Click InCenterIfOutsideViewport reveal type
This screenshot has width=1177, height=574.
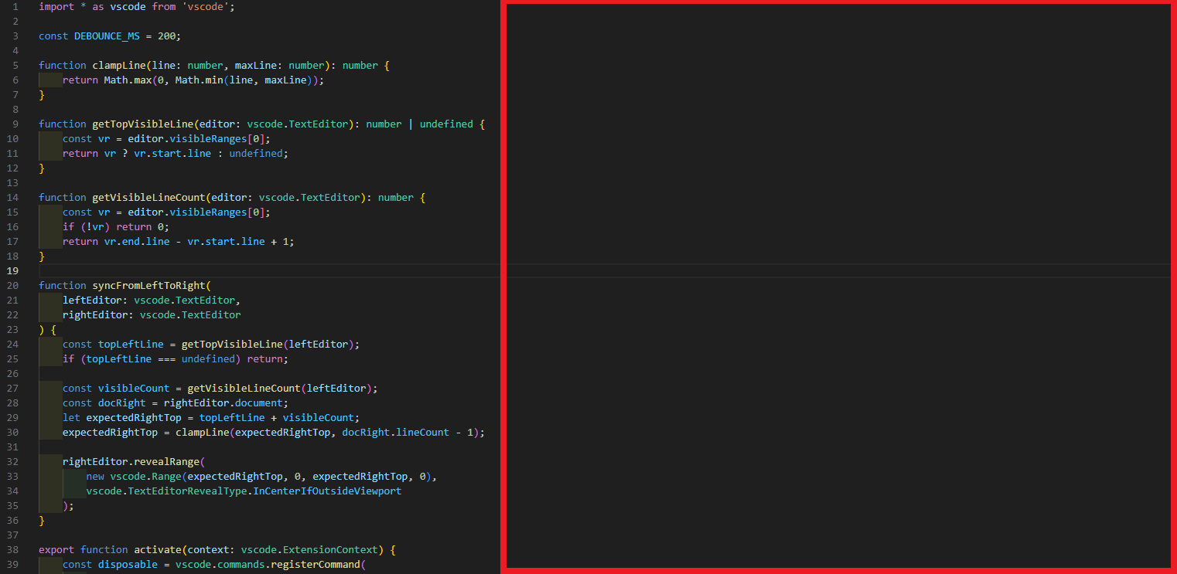click(327, 491)
